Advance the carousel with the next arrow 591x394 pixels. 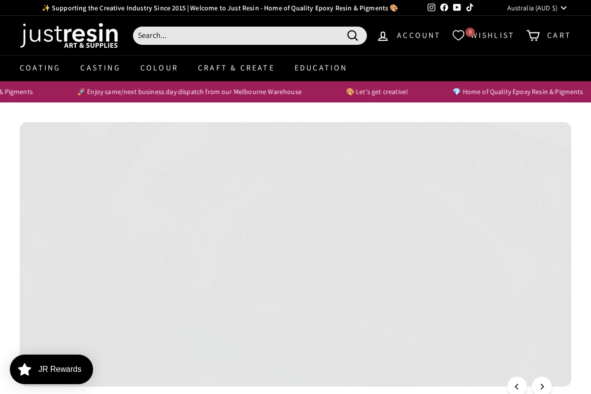coord(542,387)
